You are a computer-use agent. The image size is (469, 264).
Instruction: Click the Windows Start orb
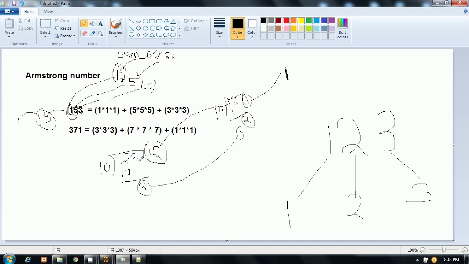pyautogui.click(x=9, y=259)
